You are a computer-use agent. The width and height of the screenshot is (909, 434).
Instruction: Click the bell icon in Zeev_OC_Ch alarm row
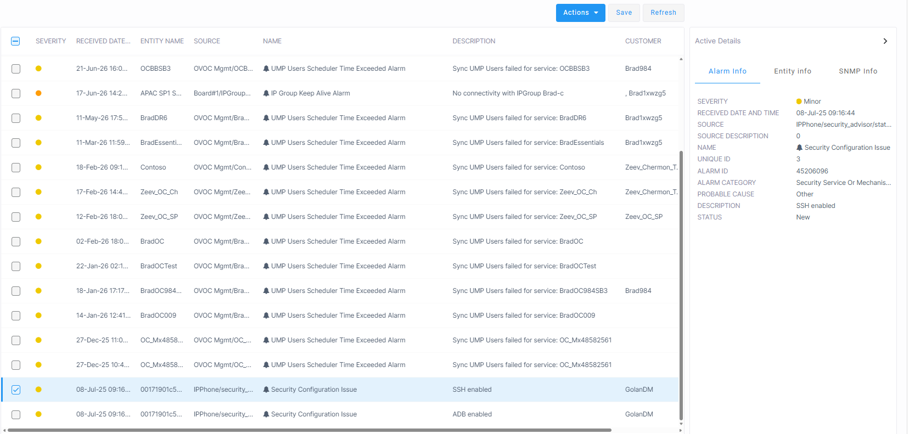coord(266,192)
